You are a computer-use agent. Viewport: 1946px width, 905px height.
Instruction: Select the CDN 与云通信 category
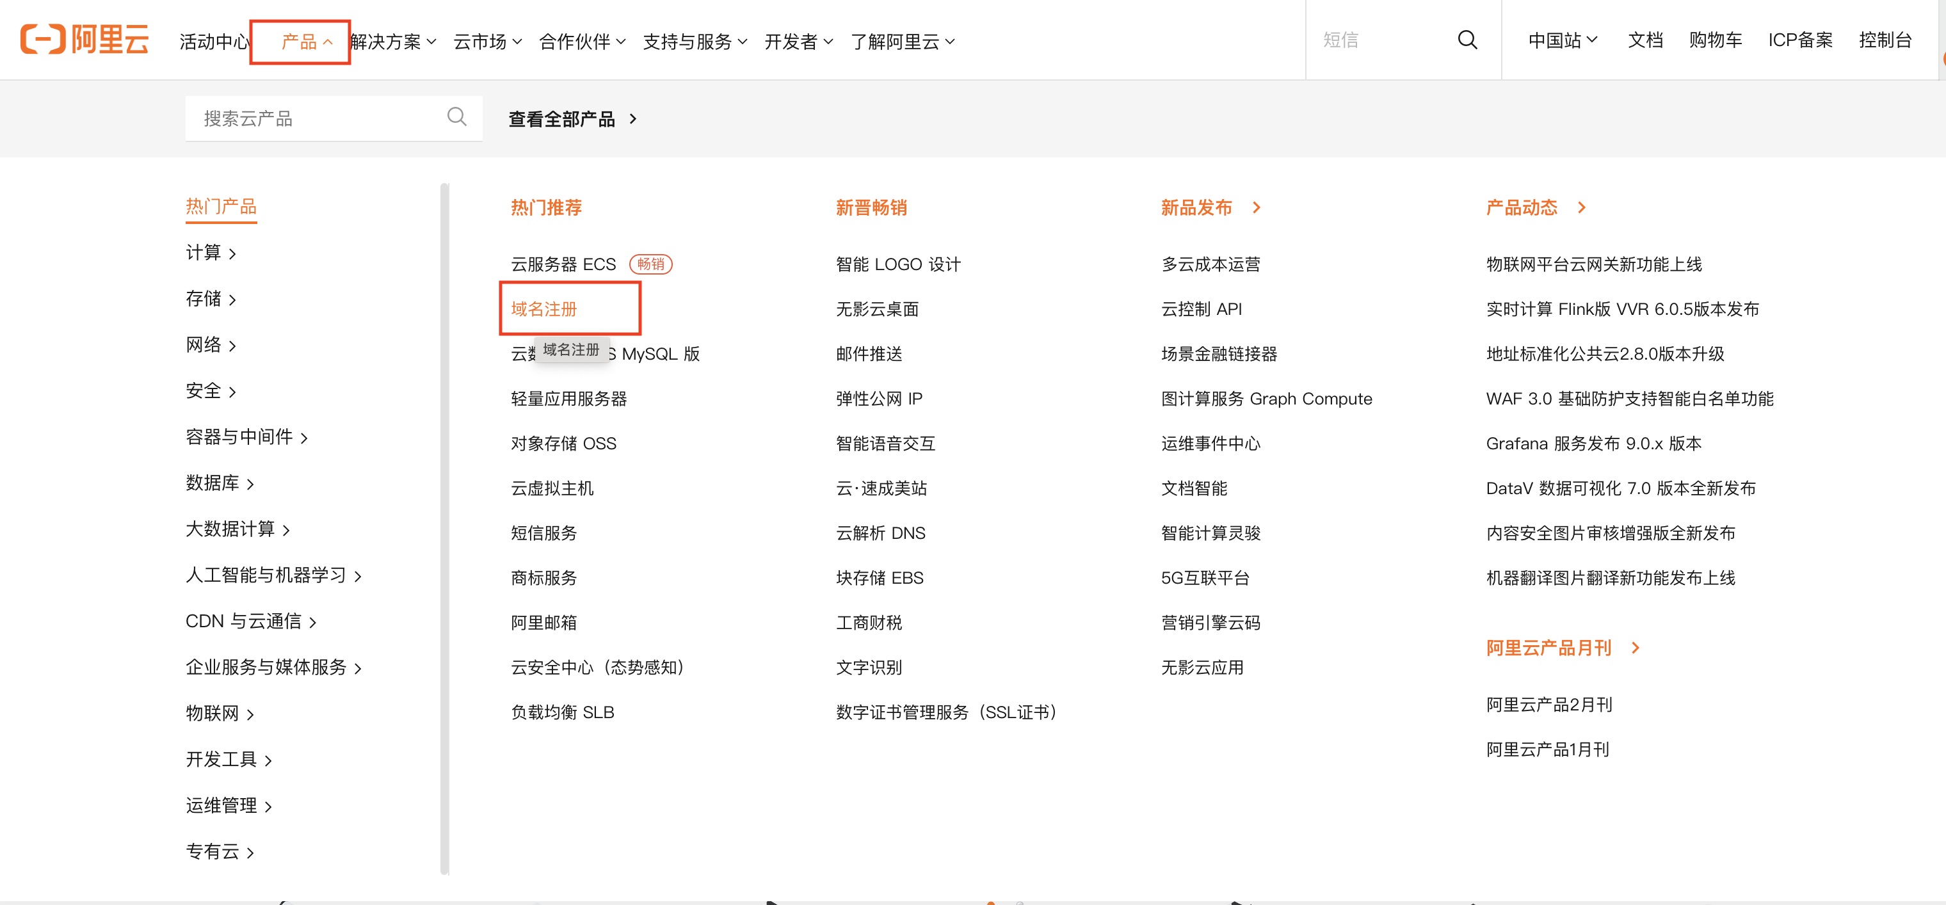[x=251, y=621]
